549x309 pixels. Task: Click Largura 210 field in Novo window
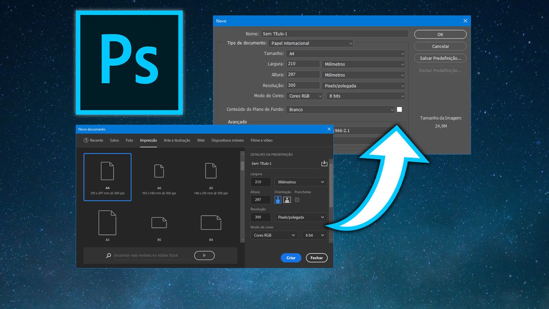click(x=303, y=64)
